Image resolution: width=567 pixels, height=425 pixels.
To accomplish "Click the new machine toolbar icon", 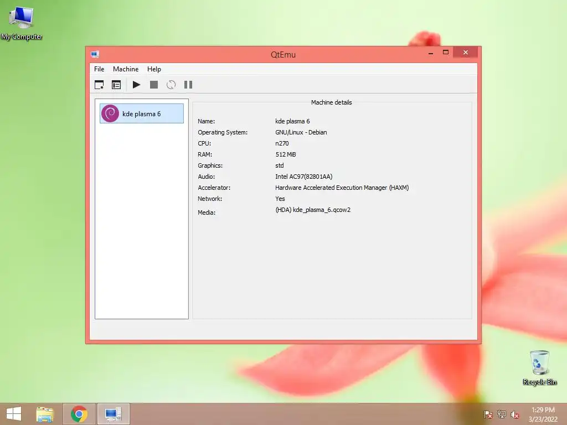I will pos(99,85).
